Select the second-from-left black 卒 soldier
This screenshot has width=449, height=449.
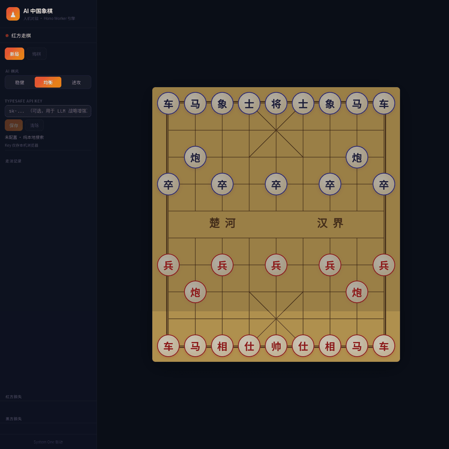click(222, 184)
